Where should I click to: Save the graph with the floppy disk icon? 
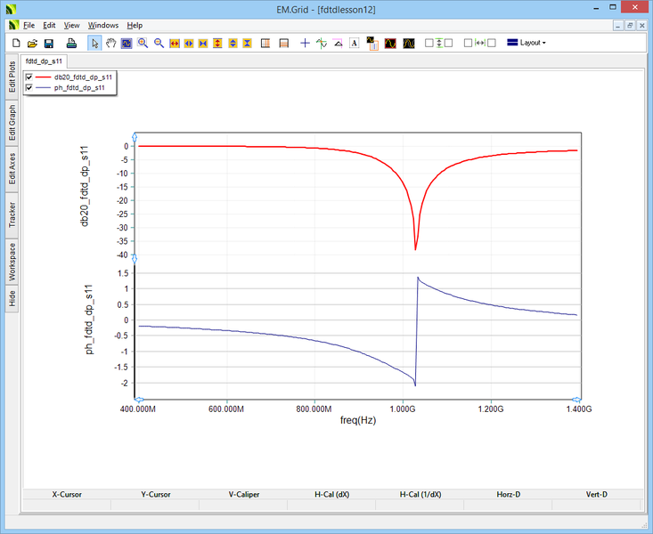pos(49,43)
